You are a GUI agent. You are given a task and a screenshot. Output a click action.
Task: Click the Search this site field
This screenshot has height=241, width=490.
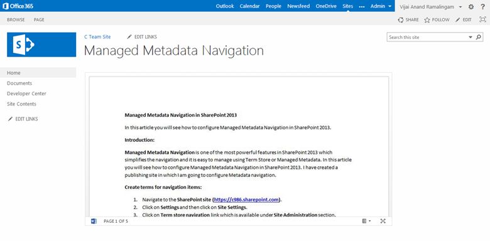click(x=427, y=37)
